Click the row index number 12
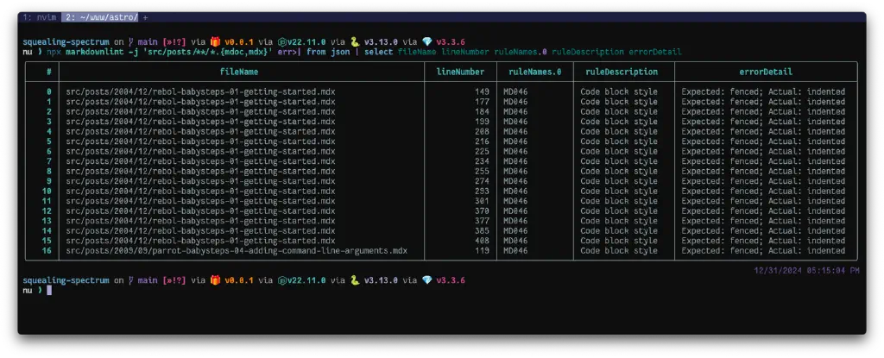The image size is (884, 358). pyautogui.click(x=47, y=210)
